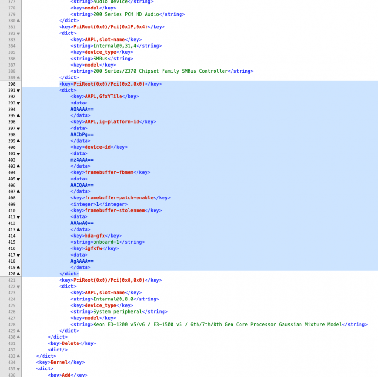Click the Delete key line

pos(72,343)
